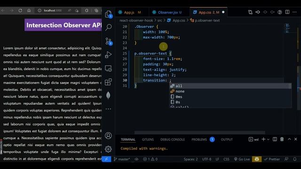Close the App.css tab via unsaved dot
301x169 pixels.
[223, 12]
